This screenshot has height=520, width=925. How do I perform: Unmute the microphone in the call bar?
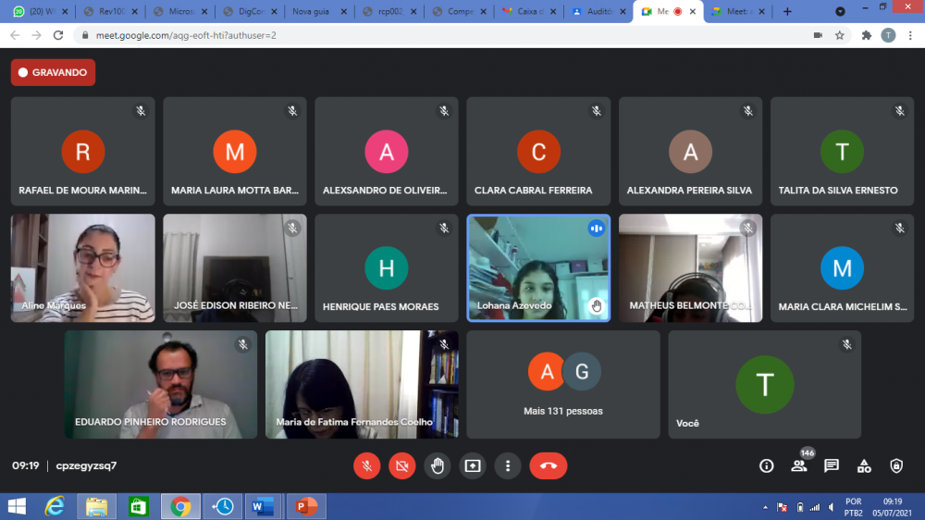(x=367, y=466)
